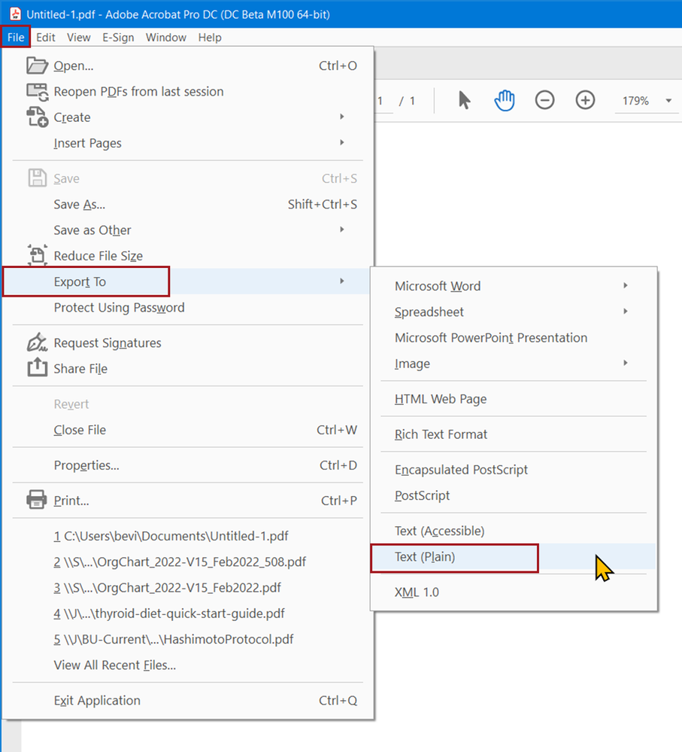Click the zoom in plus icon
Image resolution: width=682 pixels, height=752 pixels.
585,100
